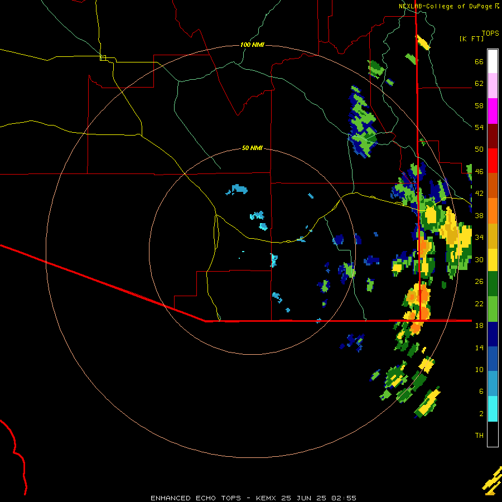Select the light green legend swatch
The width and height of the screenshot is (502, 502).
[493, 309]
